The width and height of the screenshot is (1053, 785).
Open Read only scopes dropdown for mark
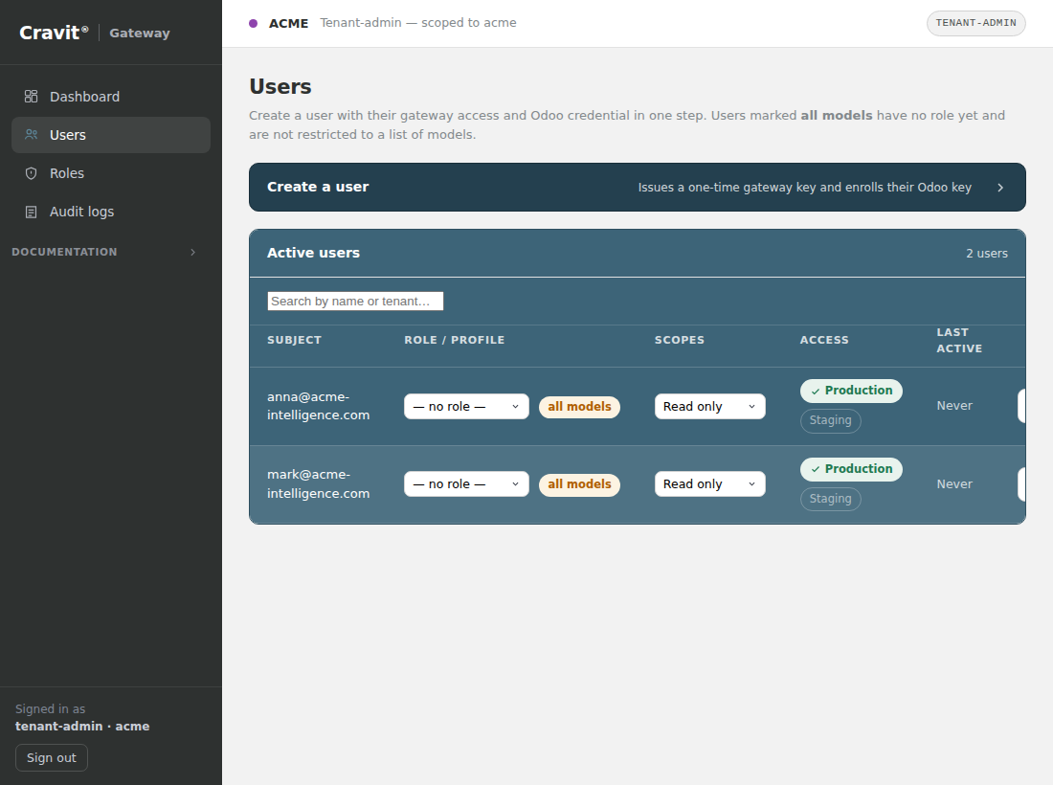[x=710, y=484]
